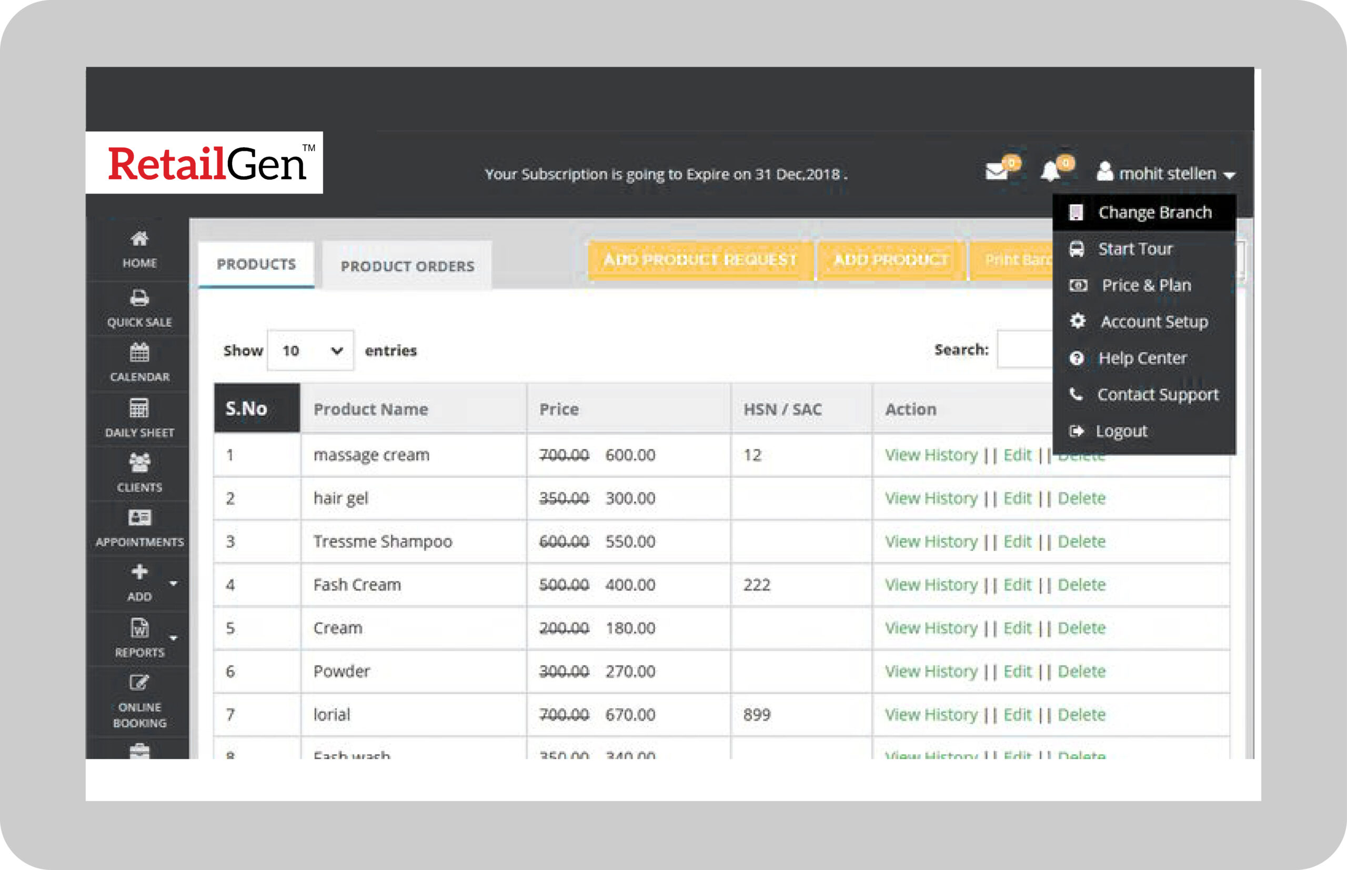The height and width of the screenshot is (870, 1347).
Task: Switch to the Product Orders tab
Action: click(407, 266)
